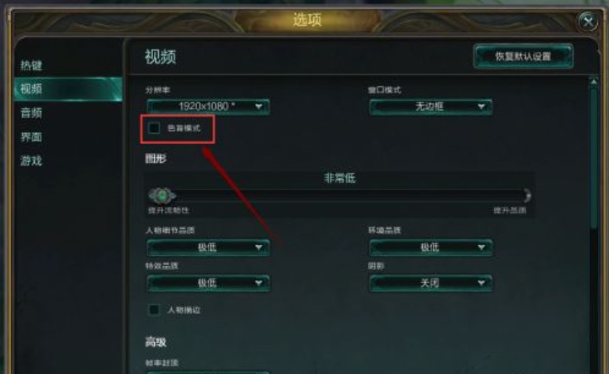Open the 无边框 window mode dropdown
Image resolution: width=609 pixels, height=374 pixels.
click(431, 107)
